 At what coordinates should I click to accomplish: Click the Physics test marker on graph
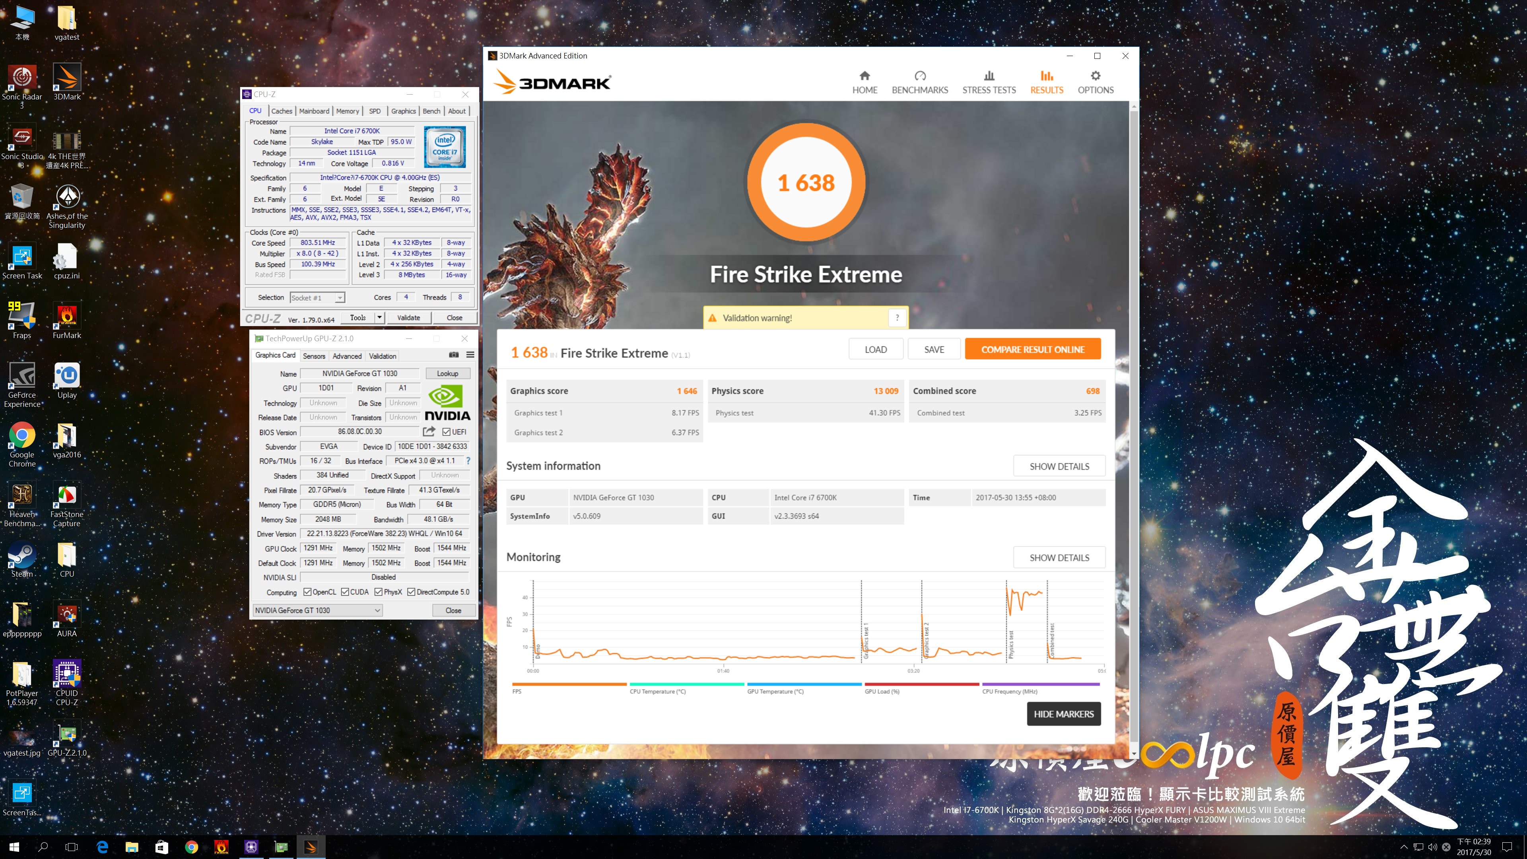point(1011,644)
